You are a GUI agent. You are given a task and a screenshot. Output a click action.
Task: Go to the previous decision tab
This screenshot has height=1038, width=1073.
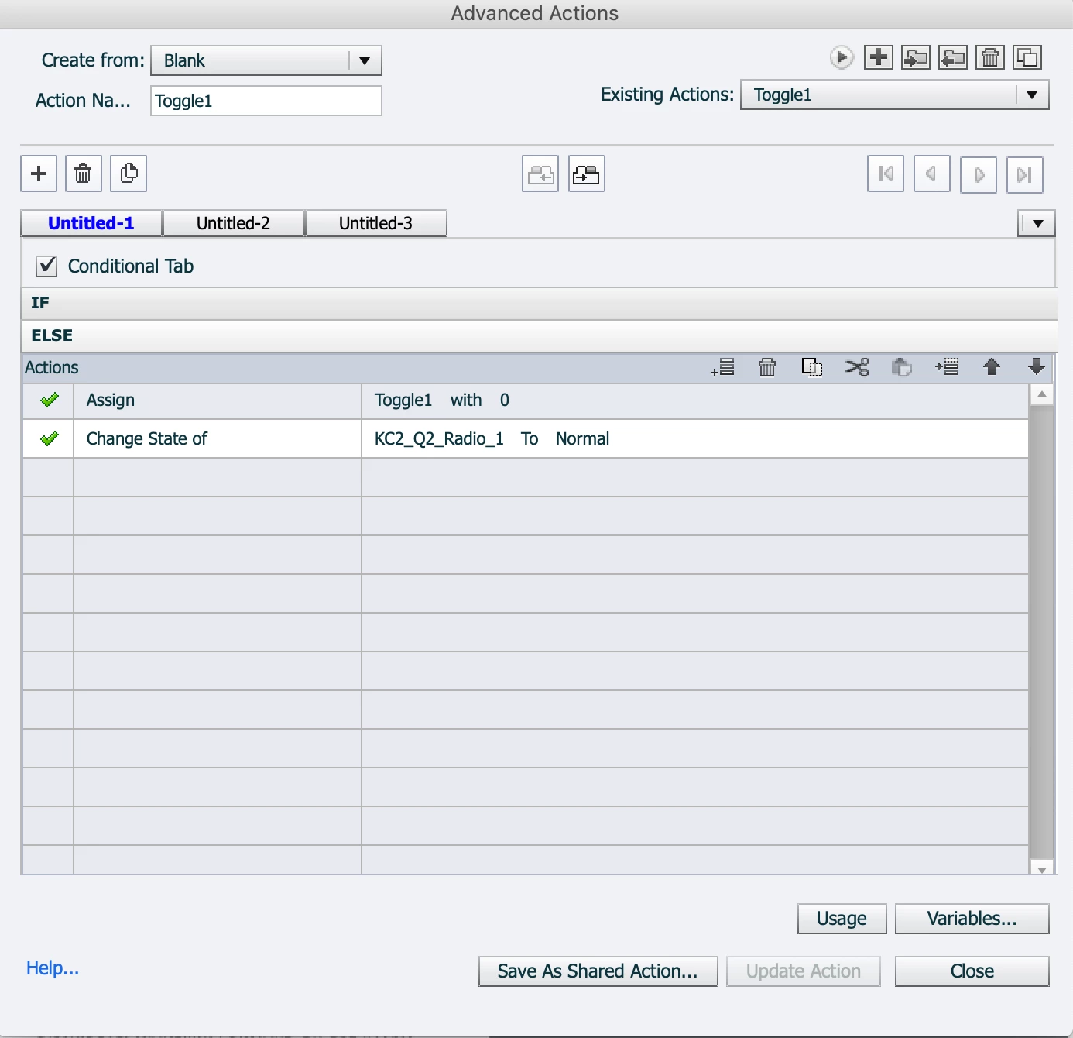pos(932,174)
